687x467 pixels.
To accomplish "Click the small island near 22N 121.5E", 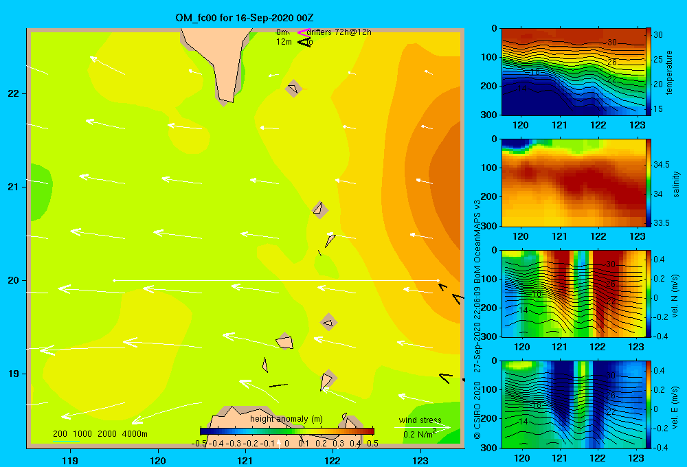I will (293, 89).
